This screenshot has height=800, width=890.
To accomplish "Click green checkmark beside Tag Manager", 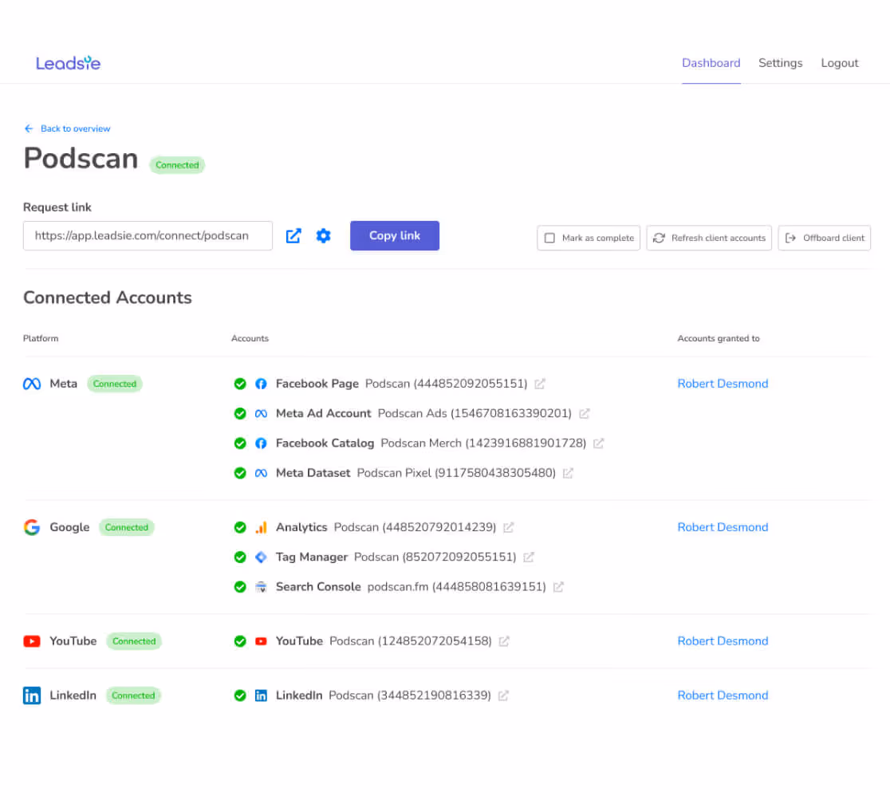I will pos(240,557).
